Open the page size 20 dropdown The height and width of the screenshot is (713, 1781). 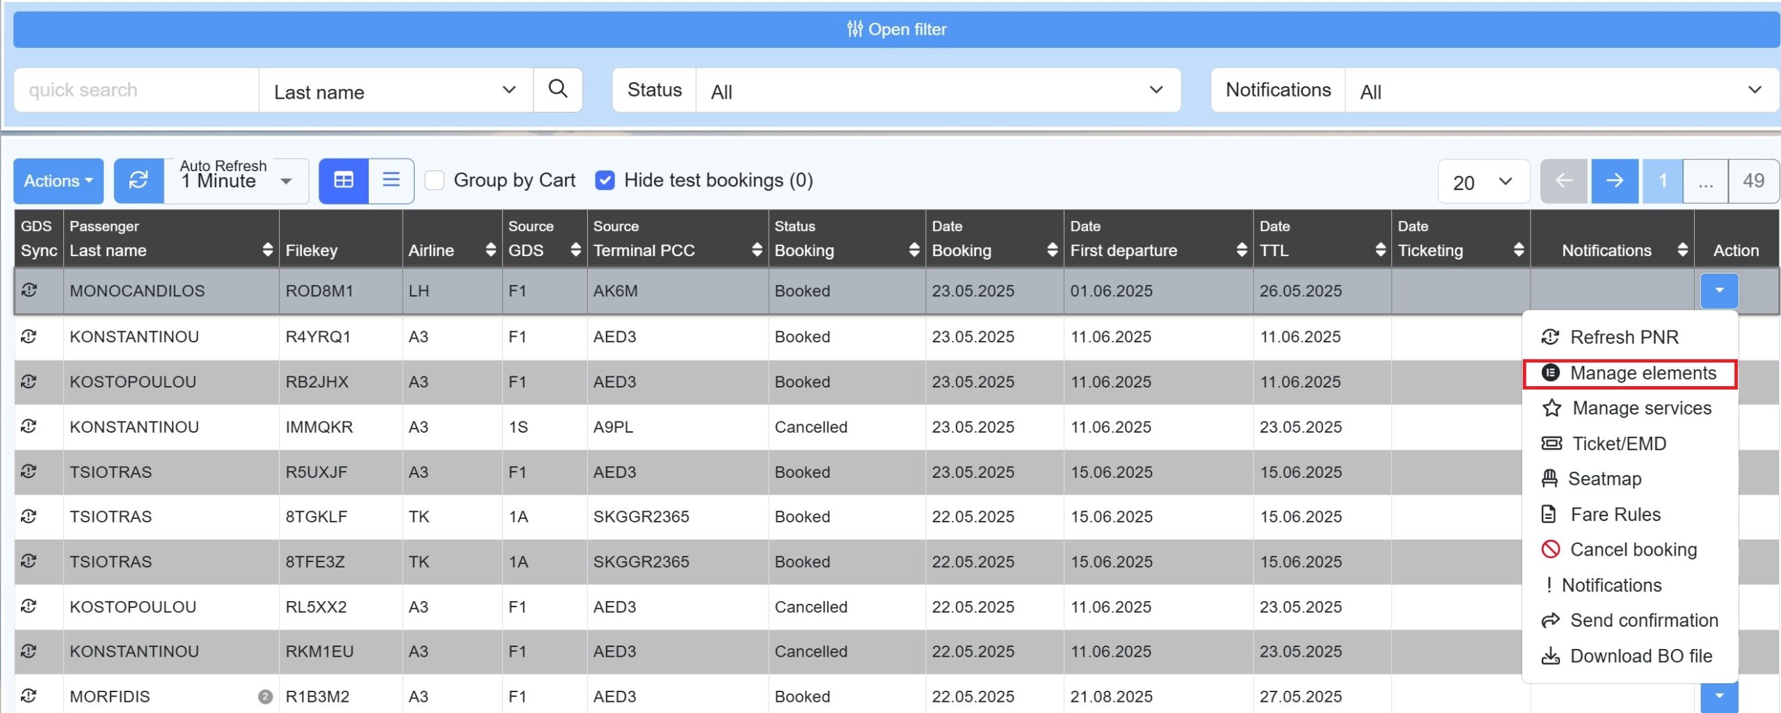(1483, 182)
